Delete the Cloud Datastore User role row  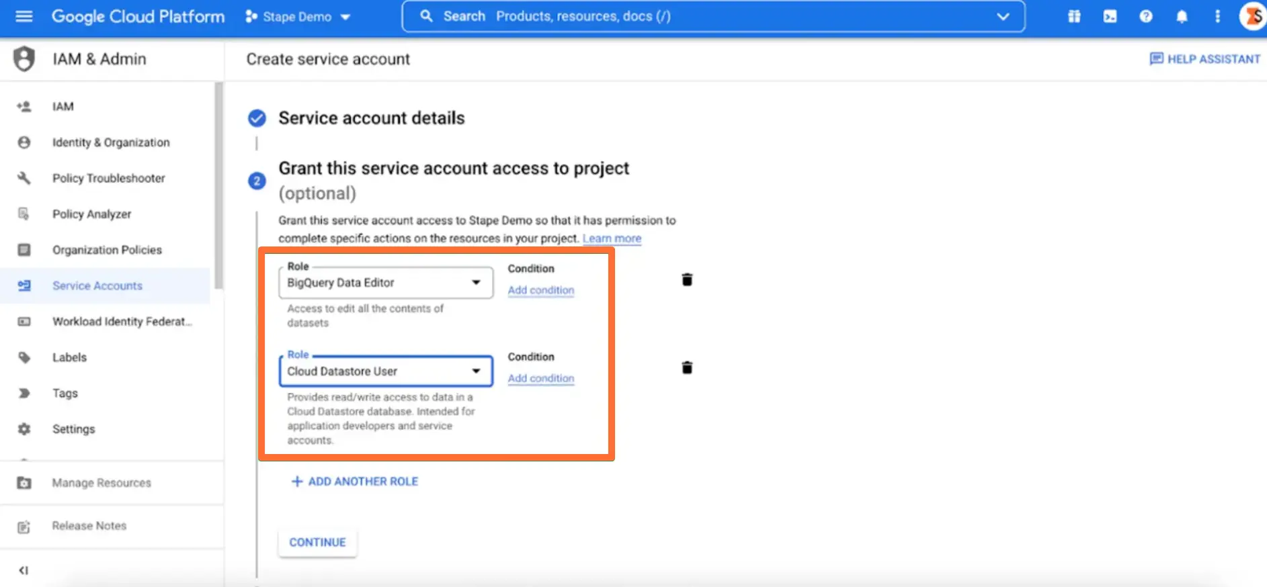[687, 367]
